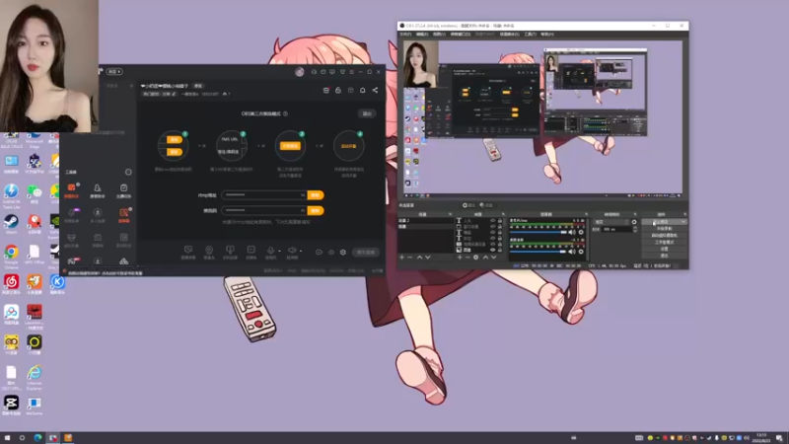
Task: Click Windows Start button on taskbar
Action: click(8, 438)
